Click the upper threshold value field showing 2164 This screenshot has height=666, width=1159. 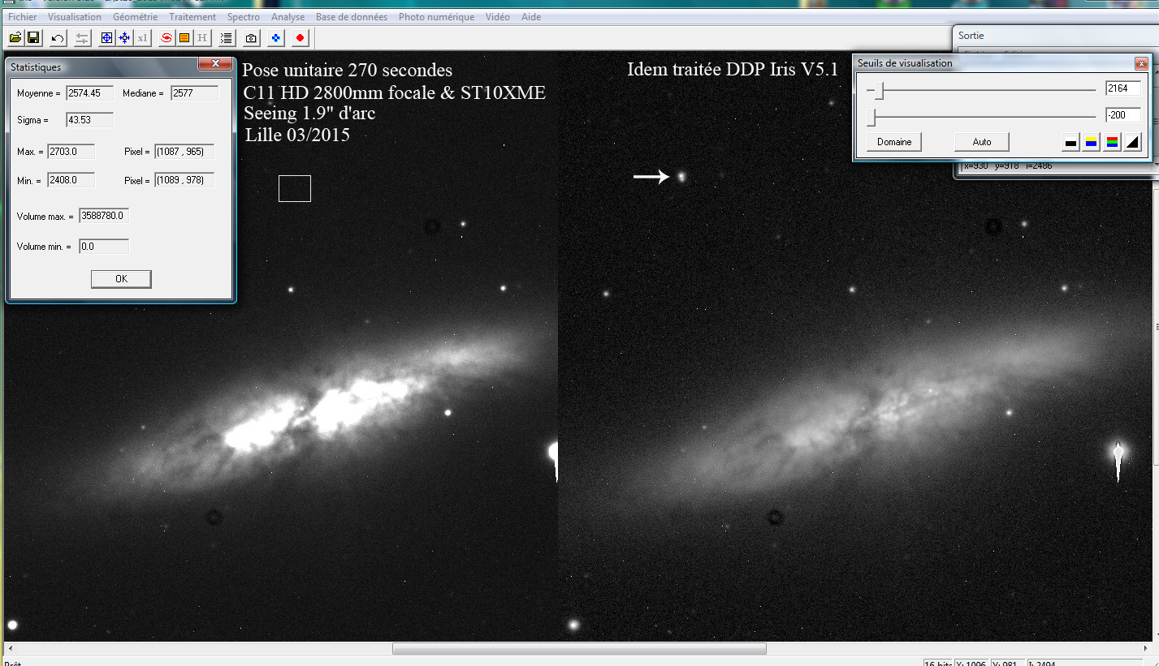tap(1123, 88)
